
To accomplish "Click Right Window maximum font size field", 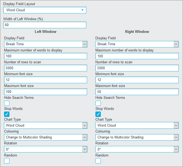I will tap(137, 92).
